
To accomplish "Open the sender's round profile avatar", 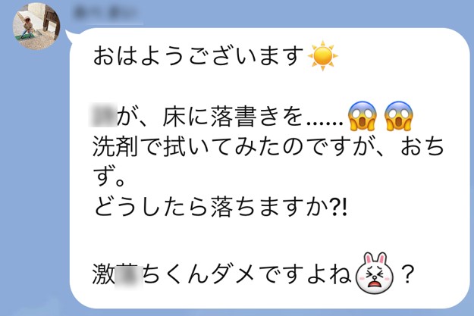I will pos(36,27).
